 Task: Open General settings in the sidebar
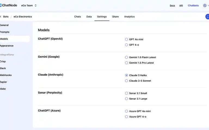(x=4, y=25)
